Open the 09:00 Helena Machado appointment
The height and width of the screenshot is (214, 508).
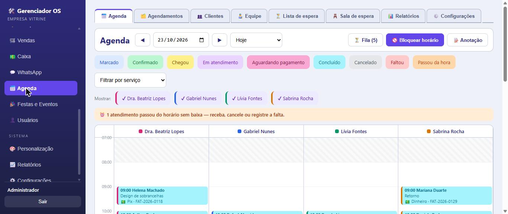click(x=163, y=195)
